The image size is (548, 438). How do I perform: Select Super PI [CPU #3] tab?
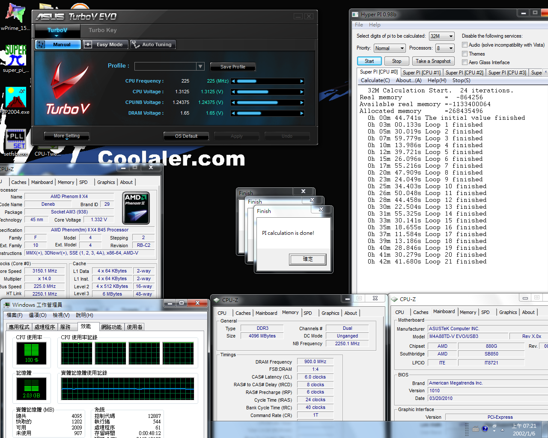[507, 73]
